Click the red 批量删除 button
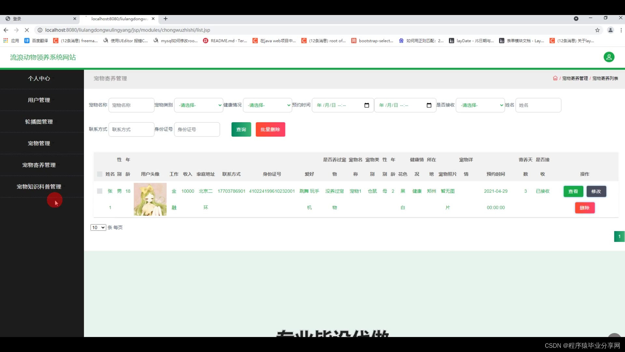 270,129
